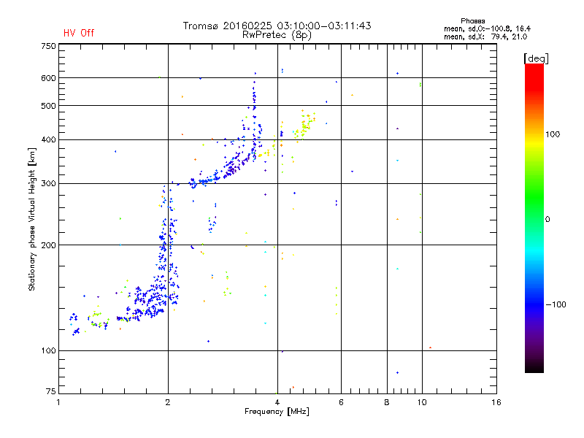Click y-axis tick label '300'
This screenshot has height=438, width=584.
click(x=48, y=183)
